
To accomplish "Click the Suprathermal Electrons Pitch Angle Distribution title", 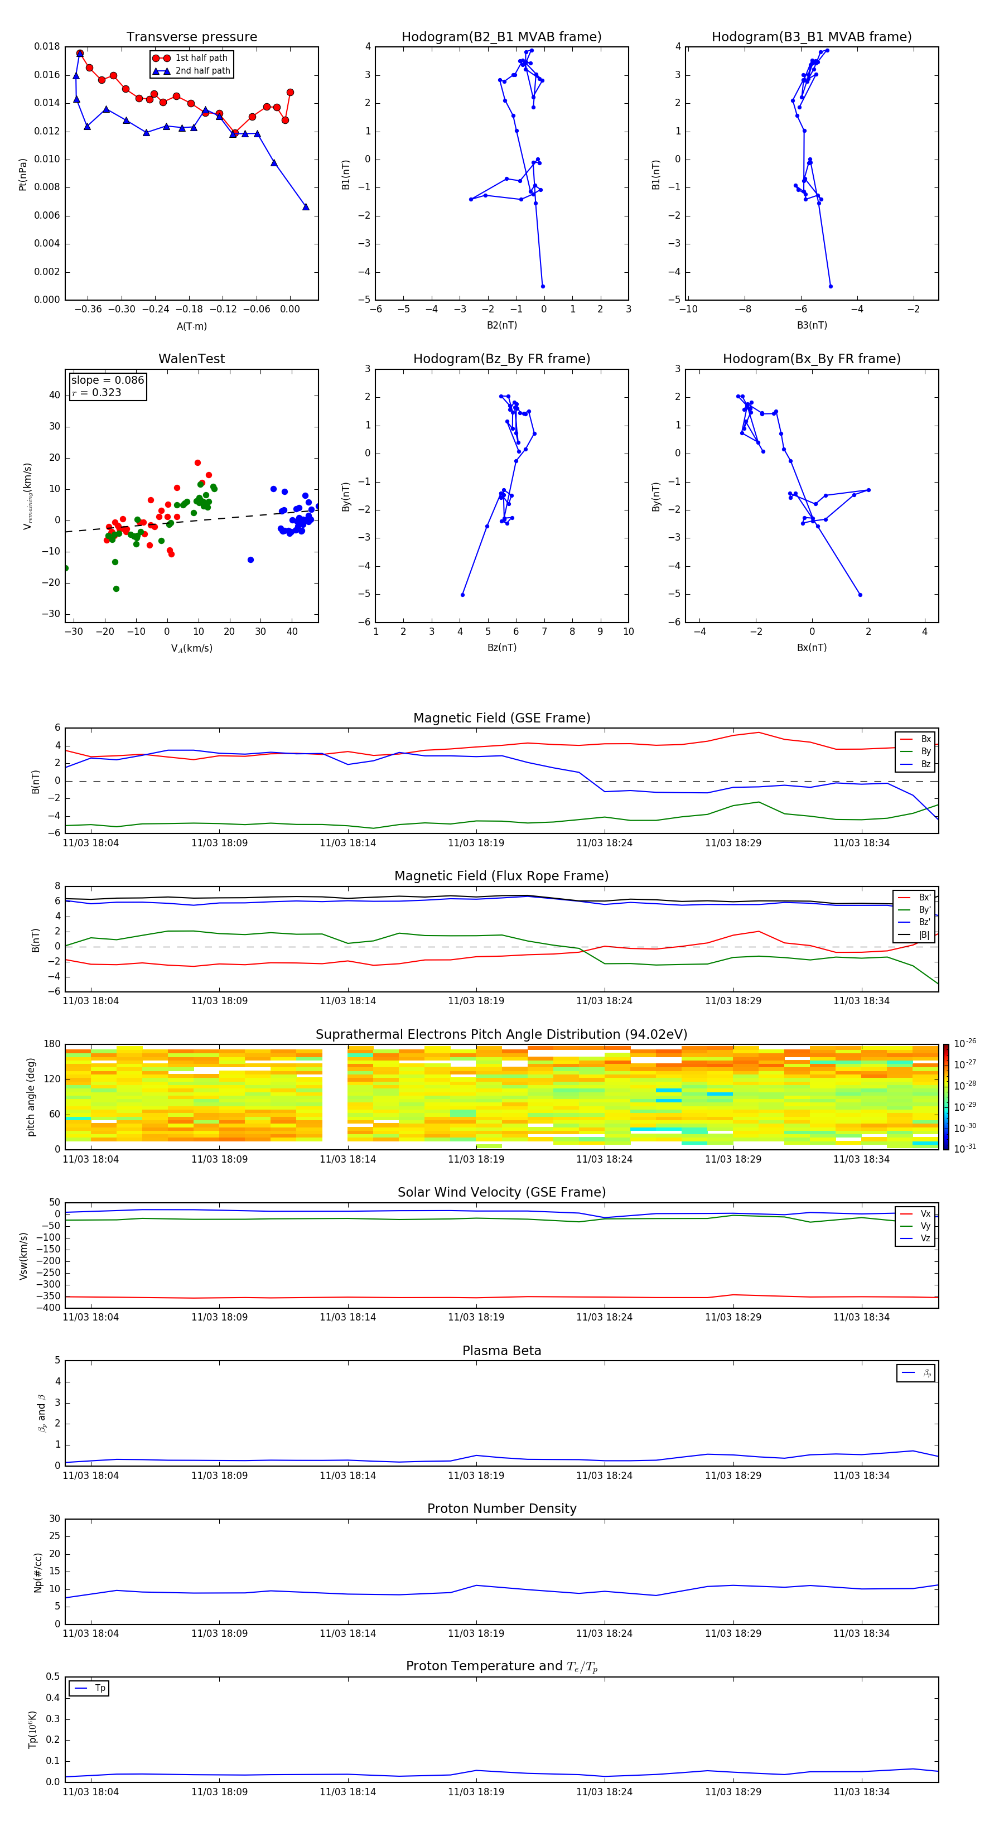I will pyautogui.click(x=501, y=1035).
